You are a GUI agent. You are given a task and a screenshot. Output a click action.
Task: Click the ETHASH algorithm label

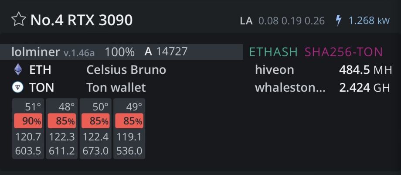(273, 52)
